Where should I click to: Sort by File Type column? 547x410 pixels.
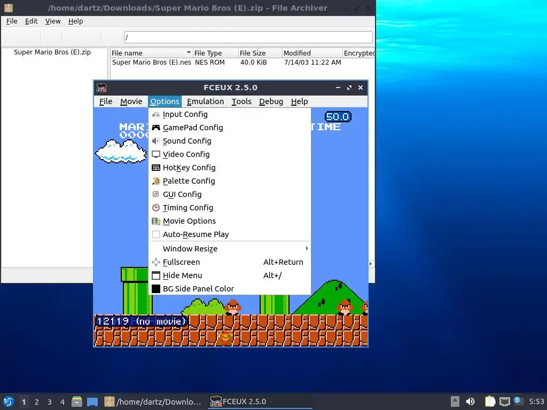coord(215,53)
